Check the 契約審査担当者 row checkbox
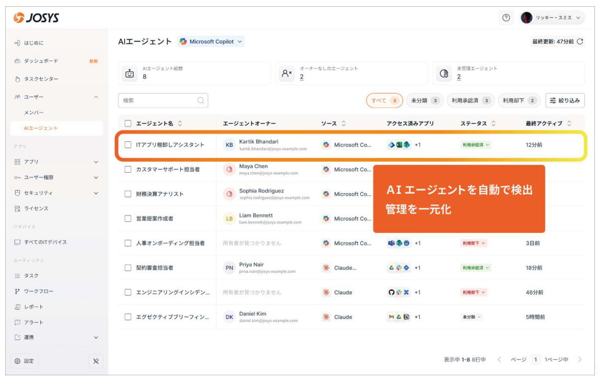This screenshot has height=380, width=598. point(128,267)
